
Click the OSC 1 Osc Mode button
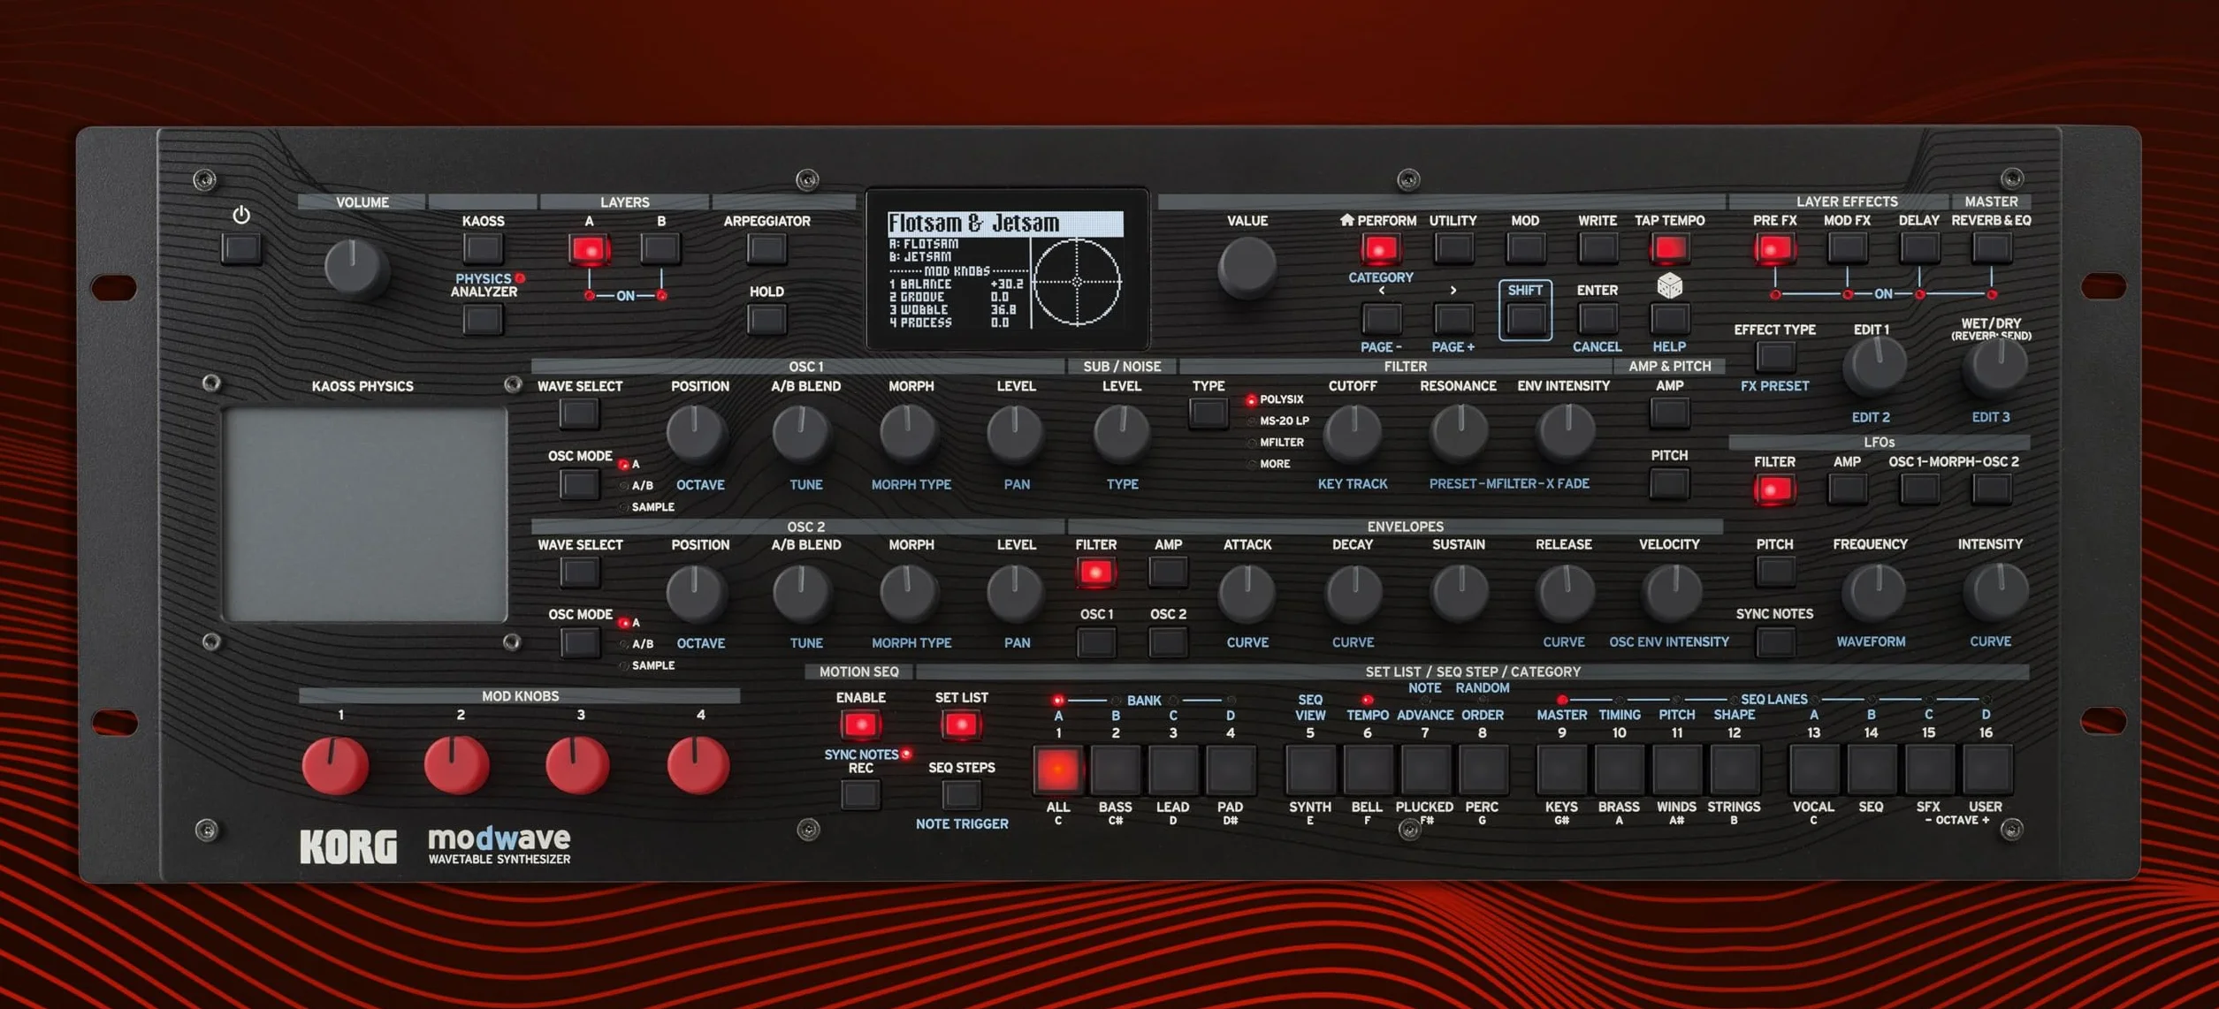(579, 484)
